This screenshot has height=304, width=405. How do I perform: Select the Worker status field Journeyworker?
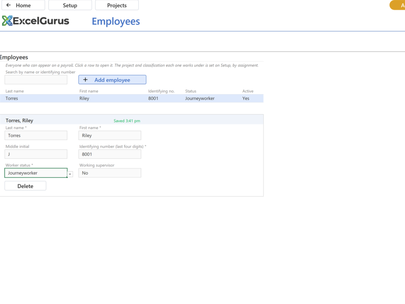pos(36,173)
